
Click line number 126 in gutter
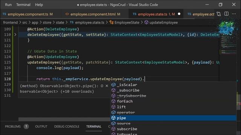pos(8,68)
